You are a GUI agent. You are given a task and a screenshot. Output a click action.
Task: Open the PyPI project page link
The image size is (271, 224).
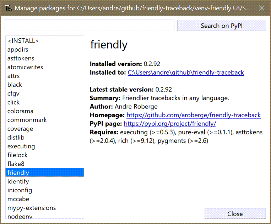pyautogui.click(x=170, y=124)
